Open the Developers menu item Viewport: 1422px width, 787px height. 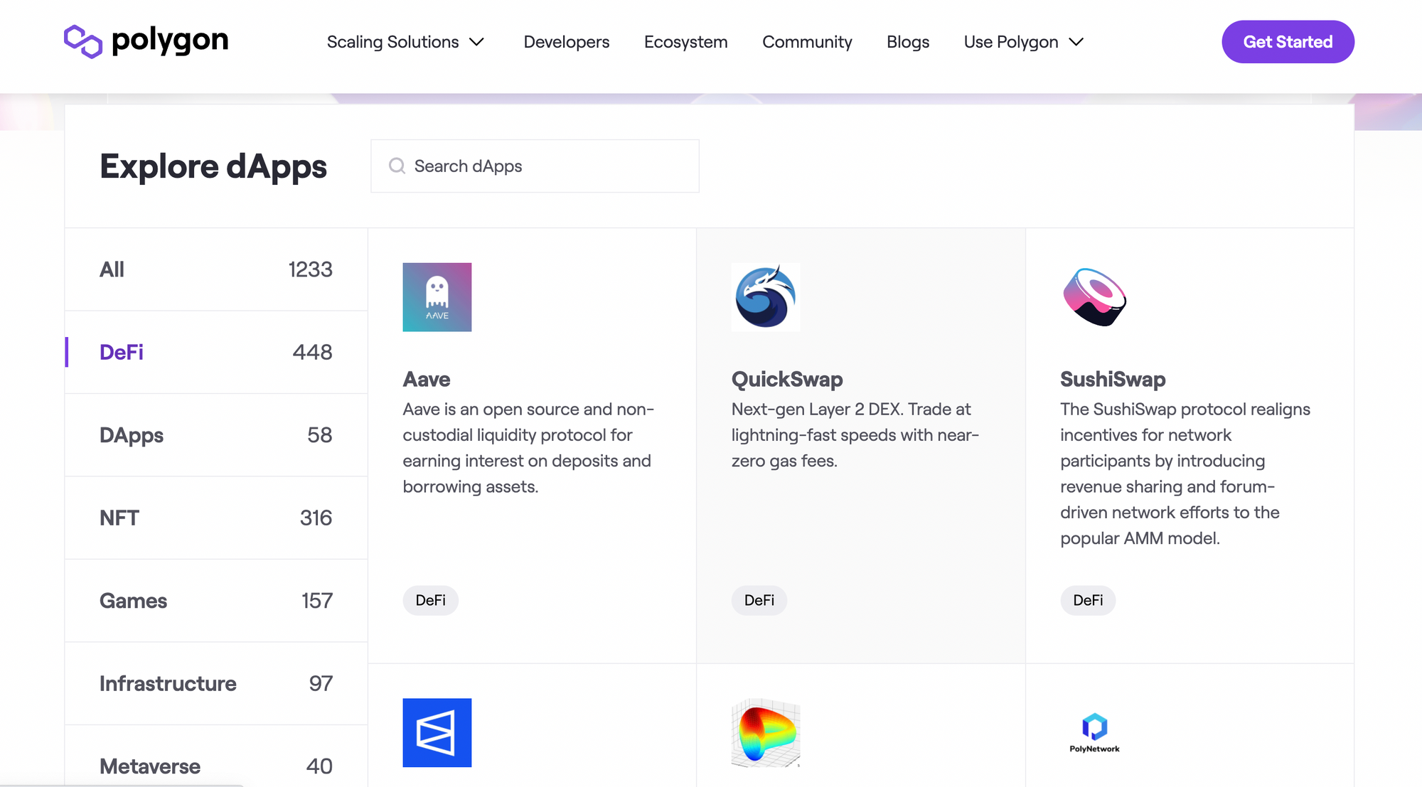coord(566,42)
